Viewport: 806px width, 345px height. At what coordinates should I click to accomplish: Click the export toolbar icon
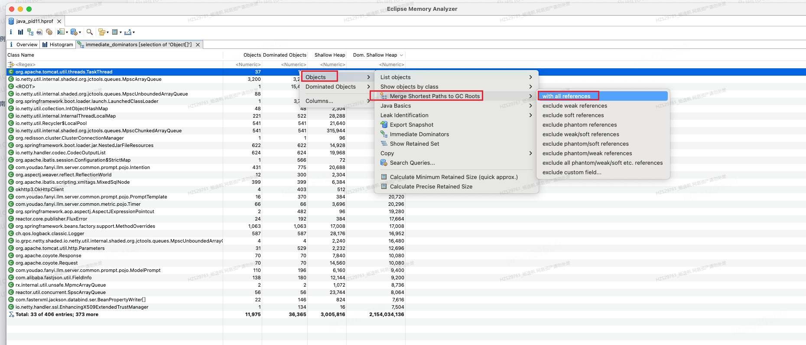pos(128,32)
